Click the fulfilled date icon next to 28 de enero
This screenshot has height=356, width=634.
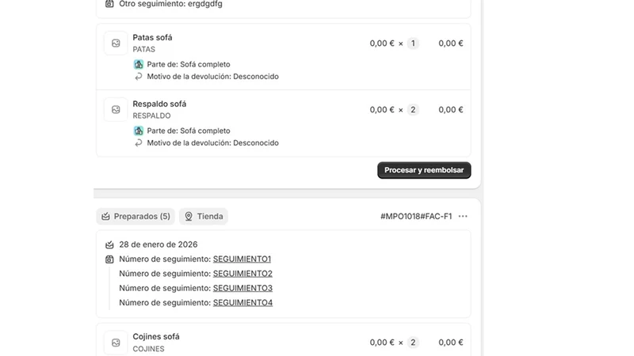click(x=109, y=244)
